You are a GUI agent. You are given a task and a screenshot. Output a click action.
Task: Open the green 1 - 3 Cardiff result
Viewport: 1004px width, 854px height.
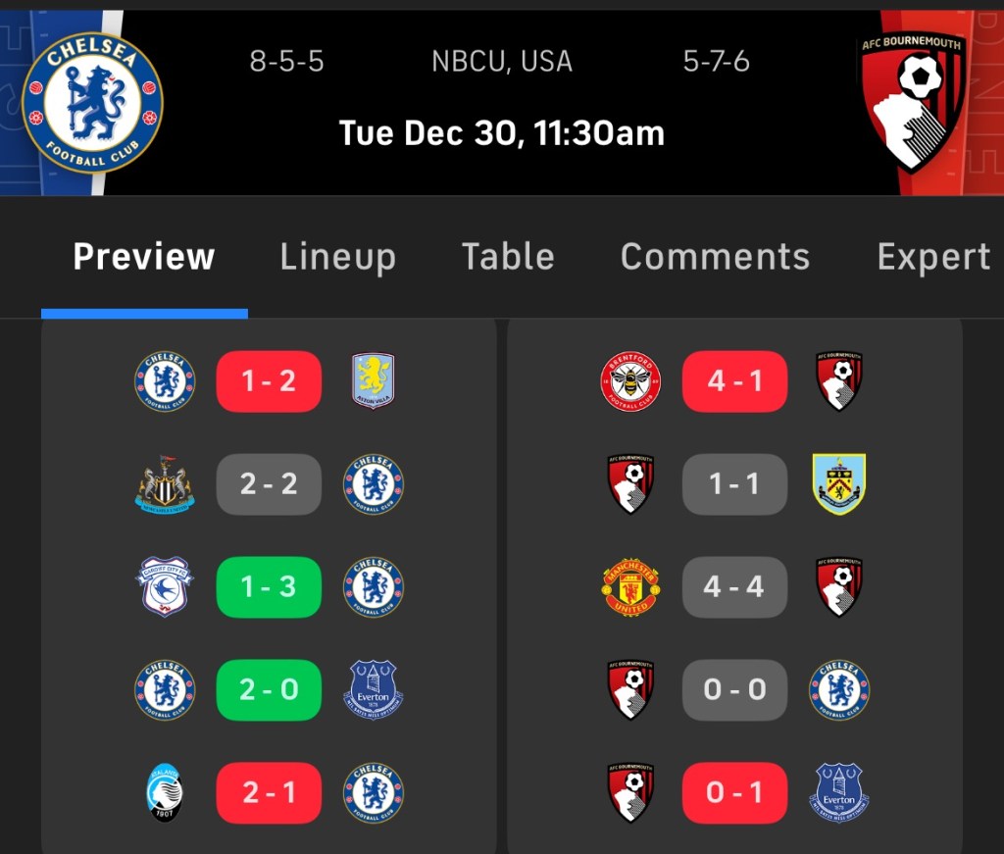[x=269, y=586]
